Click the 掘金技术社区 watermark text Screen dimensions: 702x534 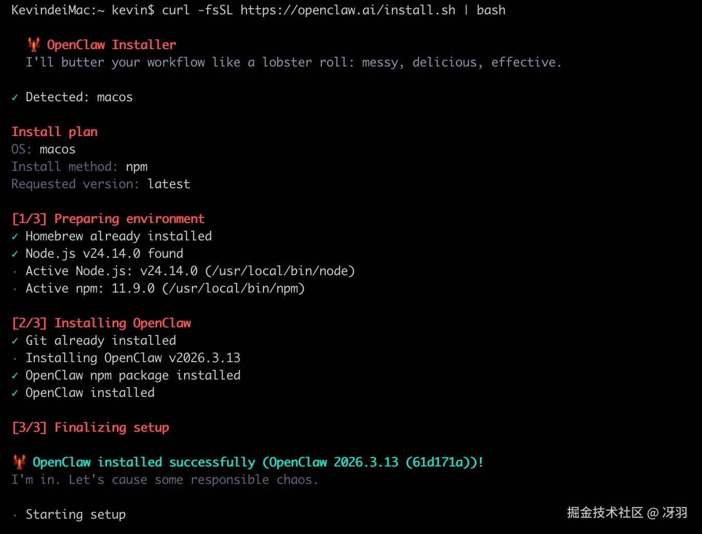605,513
